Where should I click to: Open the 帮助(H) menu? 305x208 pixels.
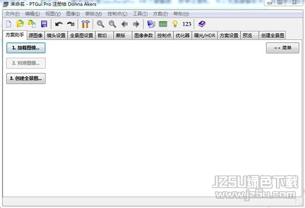pos(181,14)
